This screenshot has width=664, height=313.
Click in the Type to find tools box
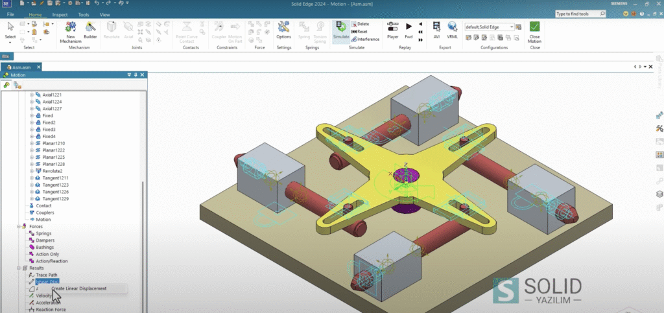(x=580, y=14)
